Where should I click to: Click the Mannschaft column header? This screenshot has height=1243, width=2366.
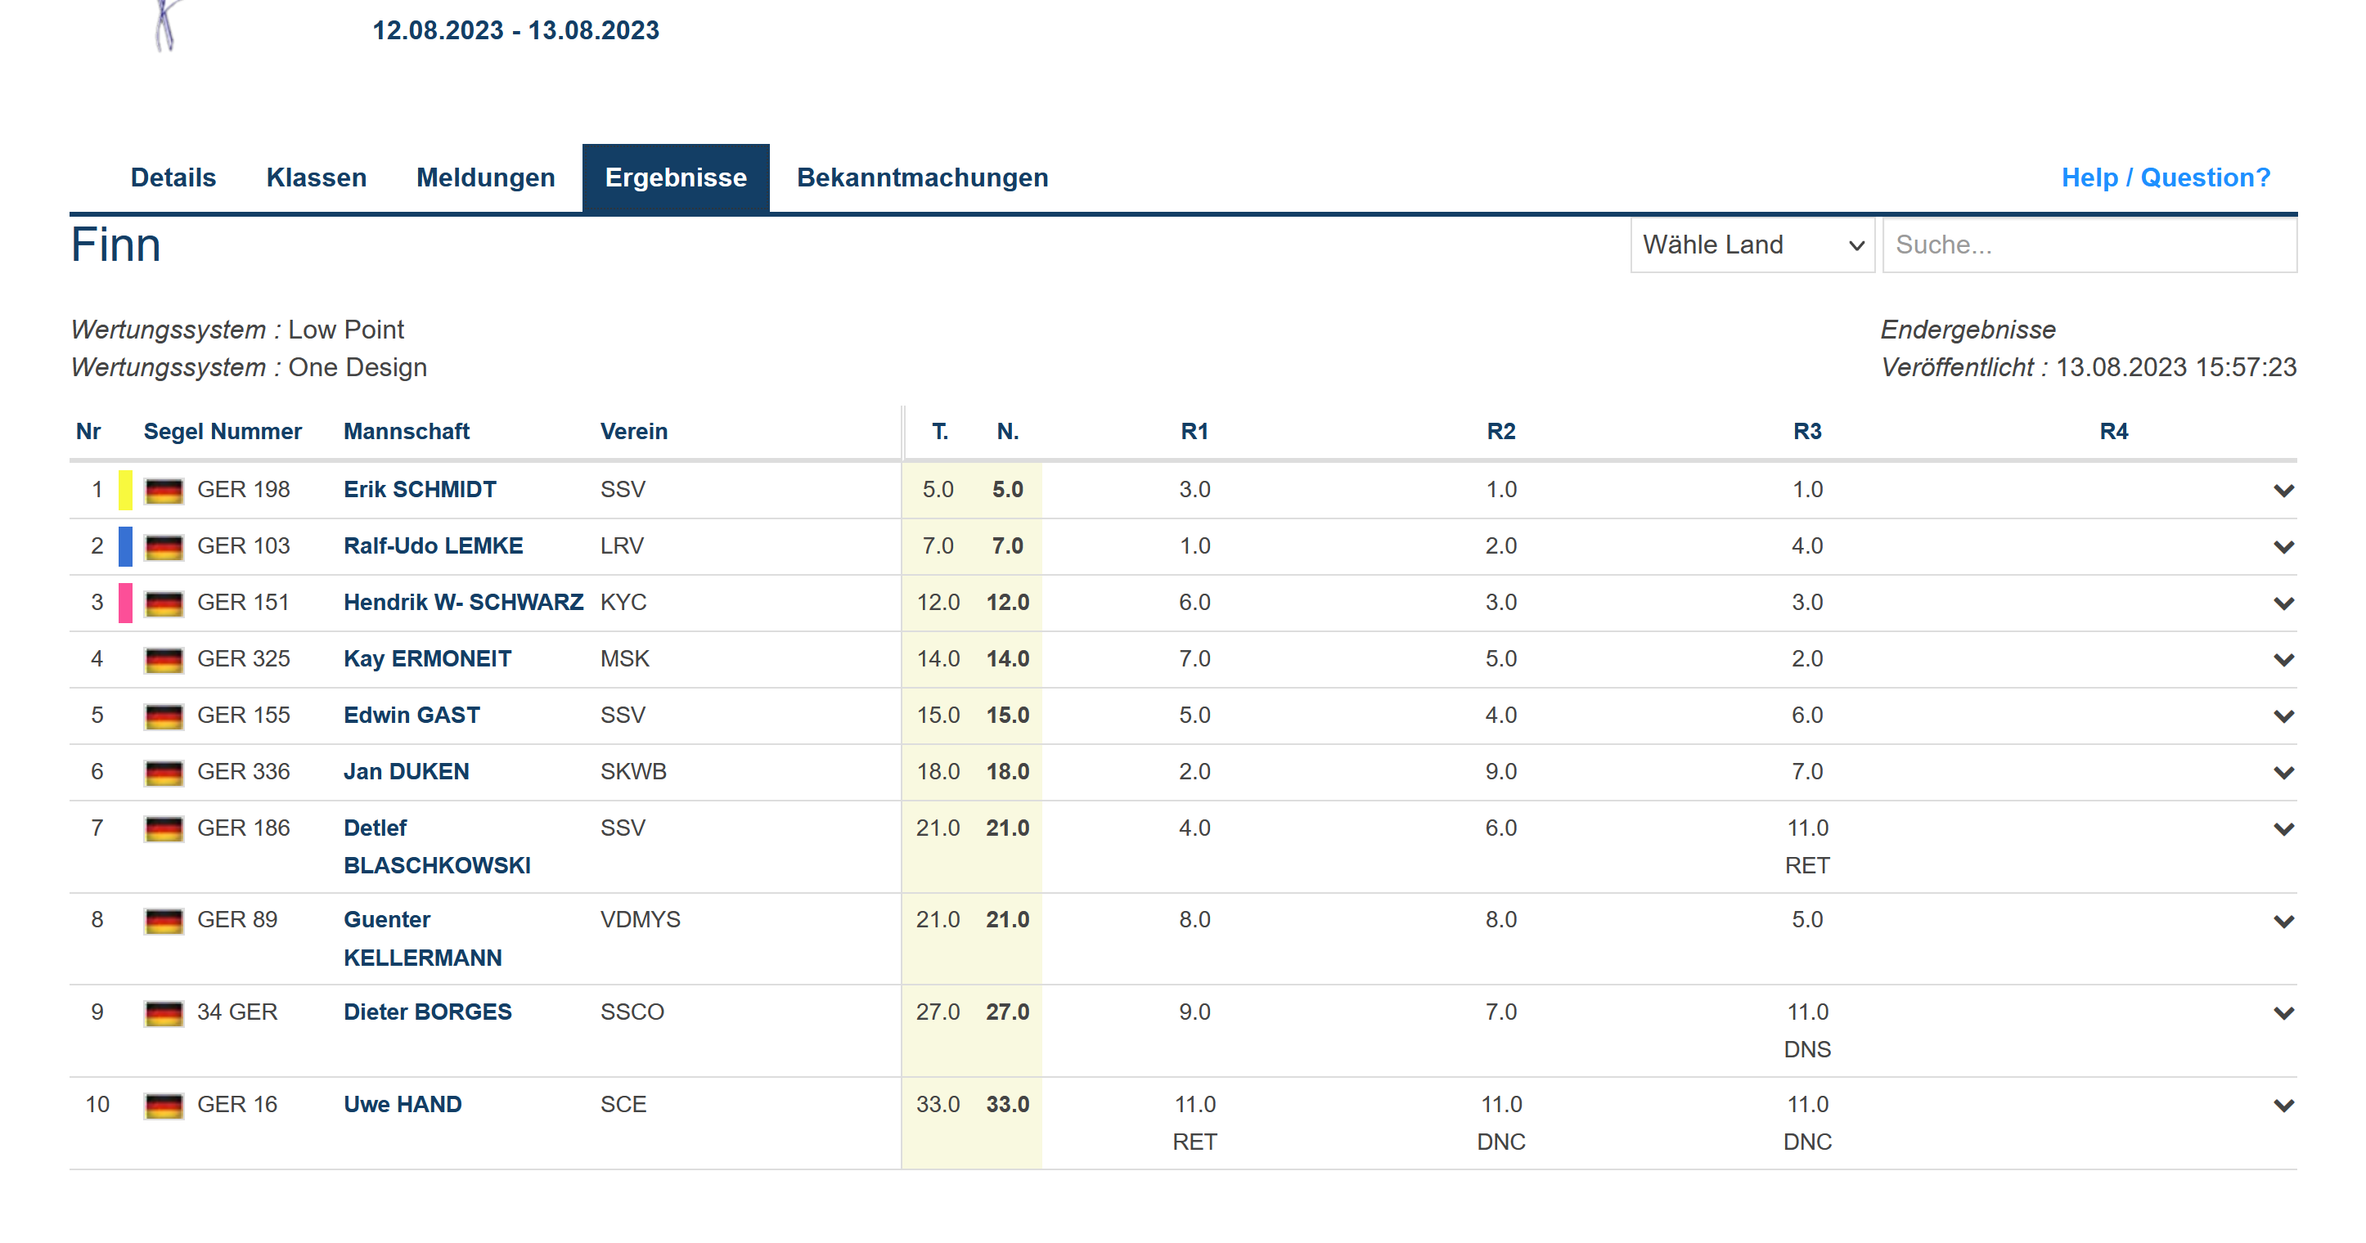click(406, 430)
